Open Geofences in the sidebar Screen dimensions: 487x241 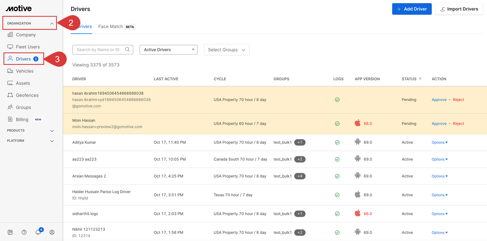[23, 95]
